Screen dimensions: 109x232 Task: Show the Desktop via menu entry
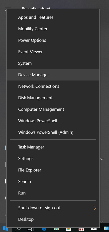pyautogui.click(x=53, y=219)
